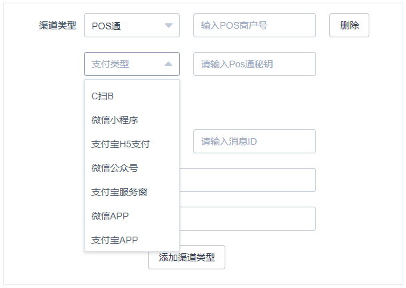Image resolution: width=406 pixels, height=288 pixels.
Task: Click the 添加渠道类型 button
Action: [187, 257]
